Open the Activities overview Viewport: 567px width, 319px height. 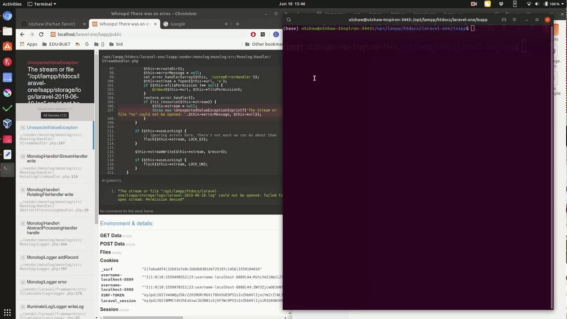click(12, 4)
